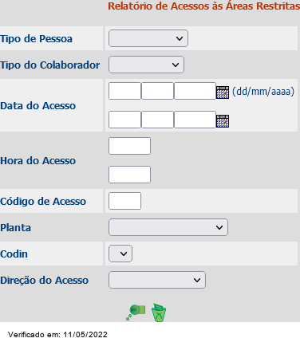
Task: Focus the Código de Acesso input
Action: coord(124,201)
